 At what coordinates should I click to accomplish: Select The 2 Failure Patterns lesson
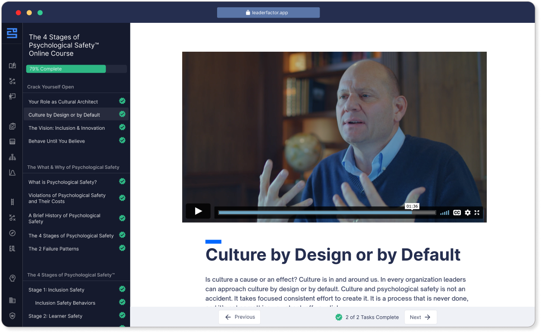53,249
